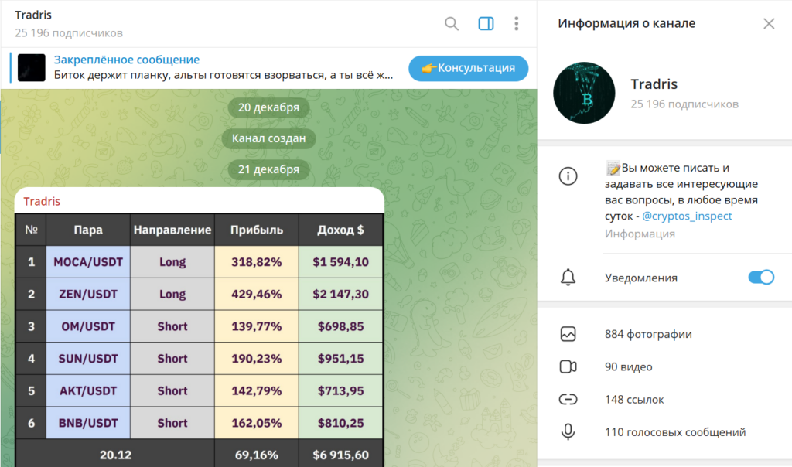Click the bell notifications icon
This screenshot has height=467, width=792.
click(568, 278)
